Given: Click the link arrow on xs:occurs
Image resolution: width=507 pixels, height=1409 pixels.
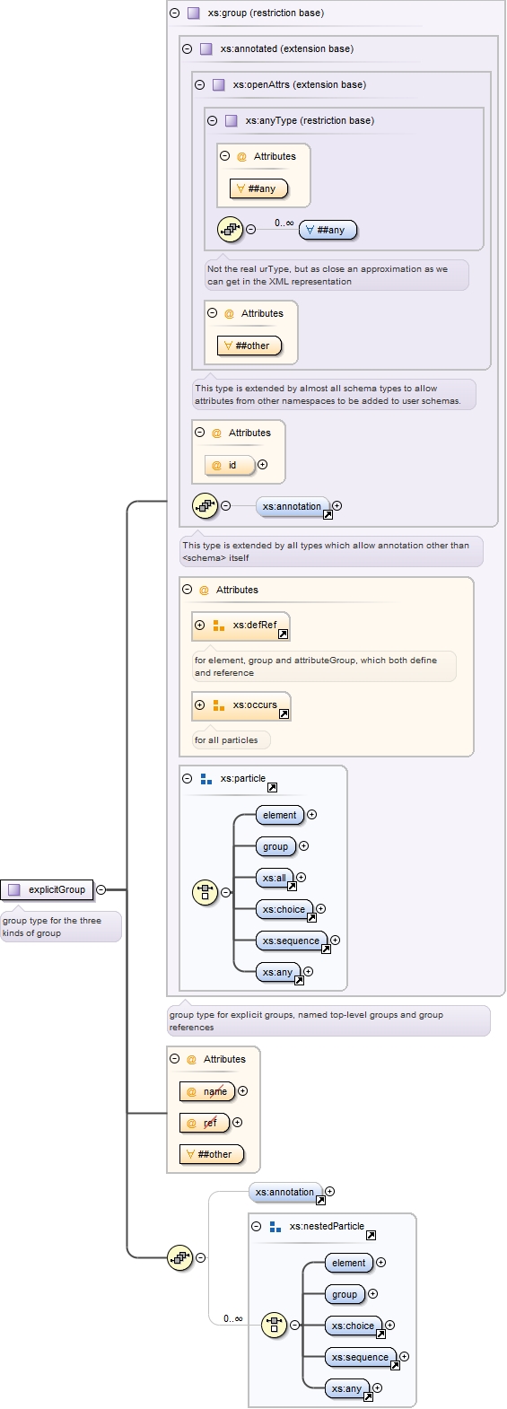Looking at the screenshot, I should click(284, 714).
